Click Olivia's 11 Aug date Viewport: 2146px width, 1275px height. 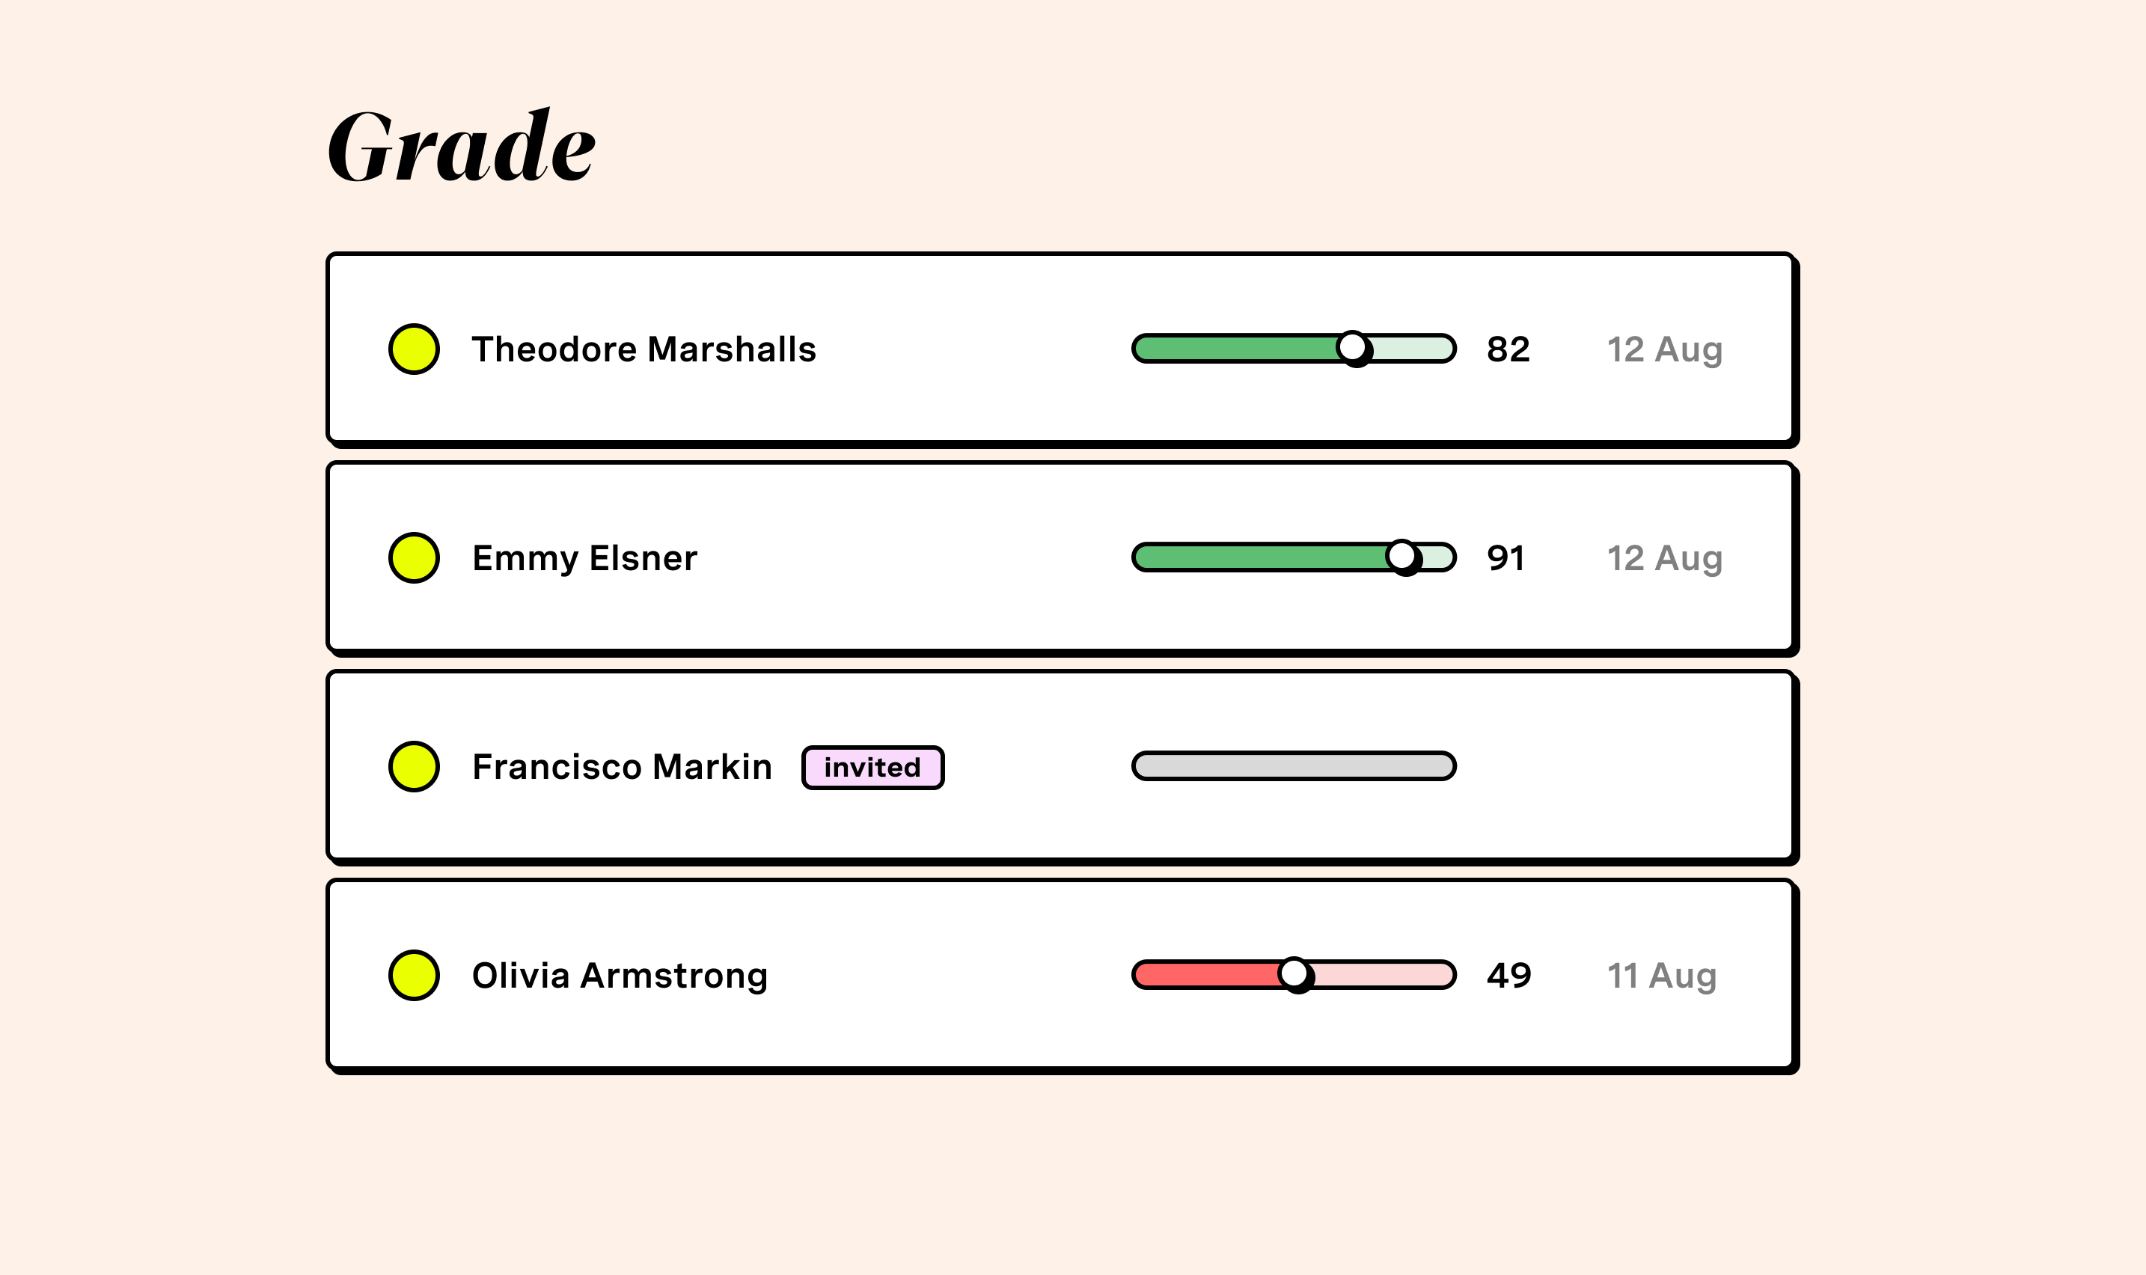point(1661,976)
